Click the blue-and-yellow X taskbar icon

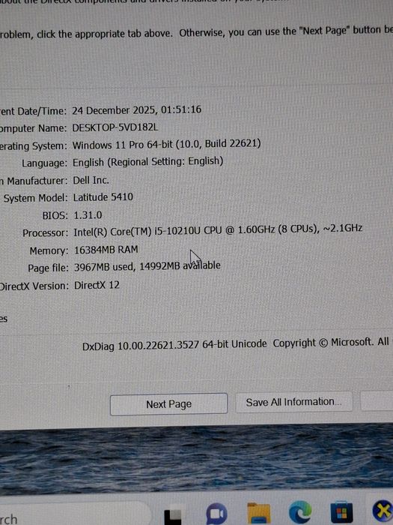coord(383,511)
